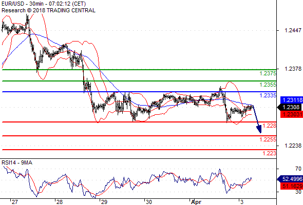The height and width of the screenshot is (205, 303).
Task: Click the black 1.2308 current price tag
Action: click(x=290, y=107)
